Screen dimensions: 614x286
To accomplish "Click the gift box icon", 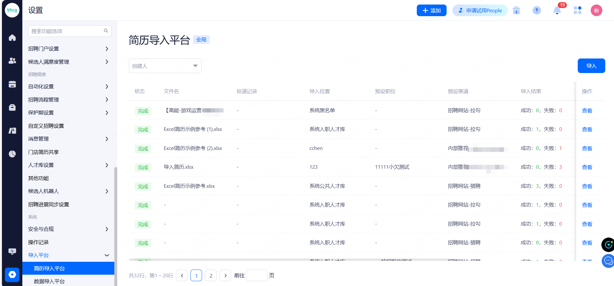I will click(516, 11).
